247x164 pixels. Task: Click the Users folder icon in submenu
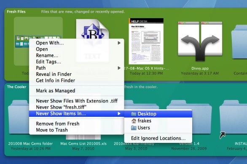point(134,128)
